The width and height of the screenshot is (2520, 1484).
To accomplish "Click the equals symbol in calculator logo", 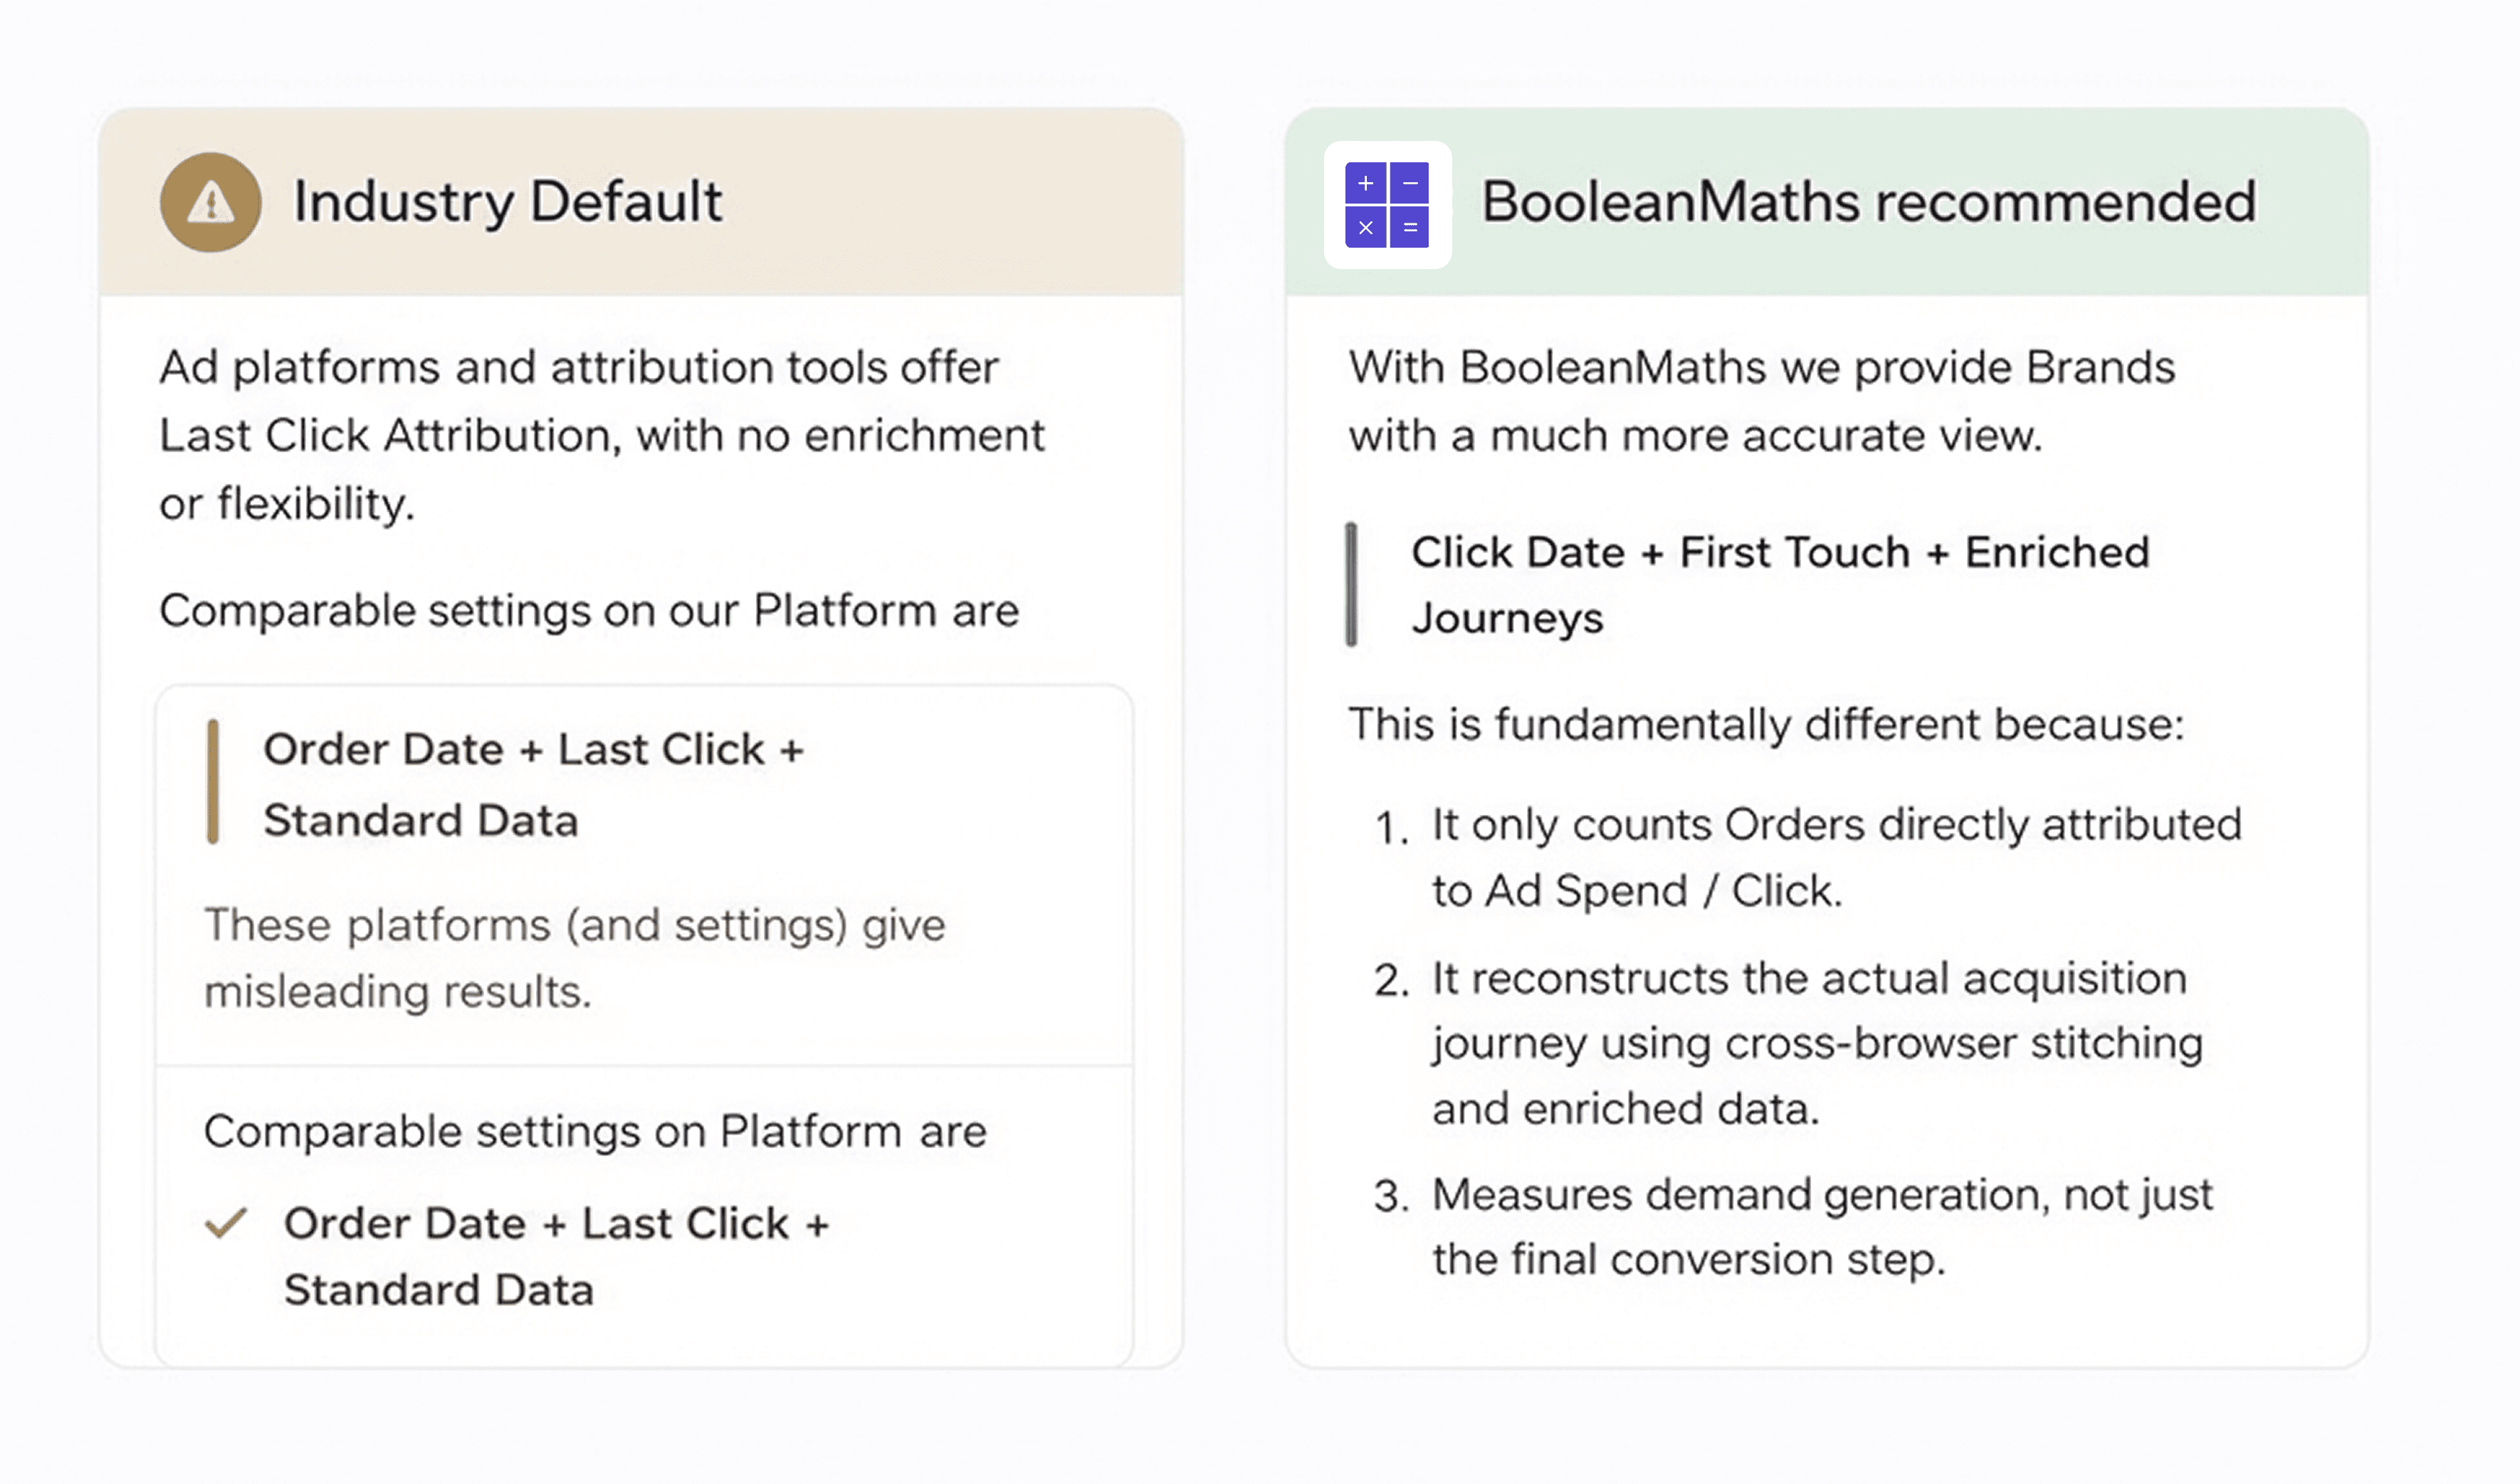I will point(1409,227).
